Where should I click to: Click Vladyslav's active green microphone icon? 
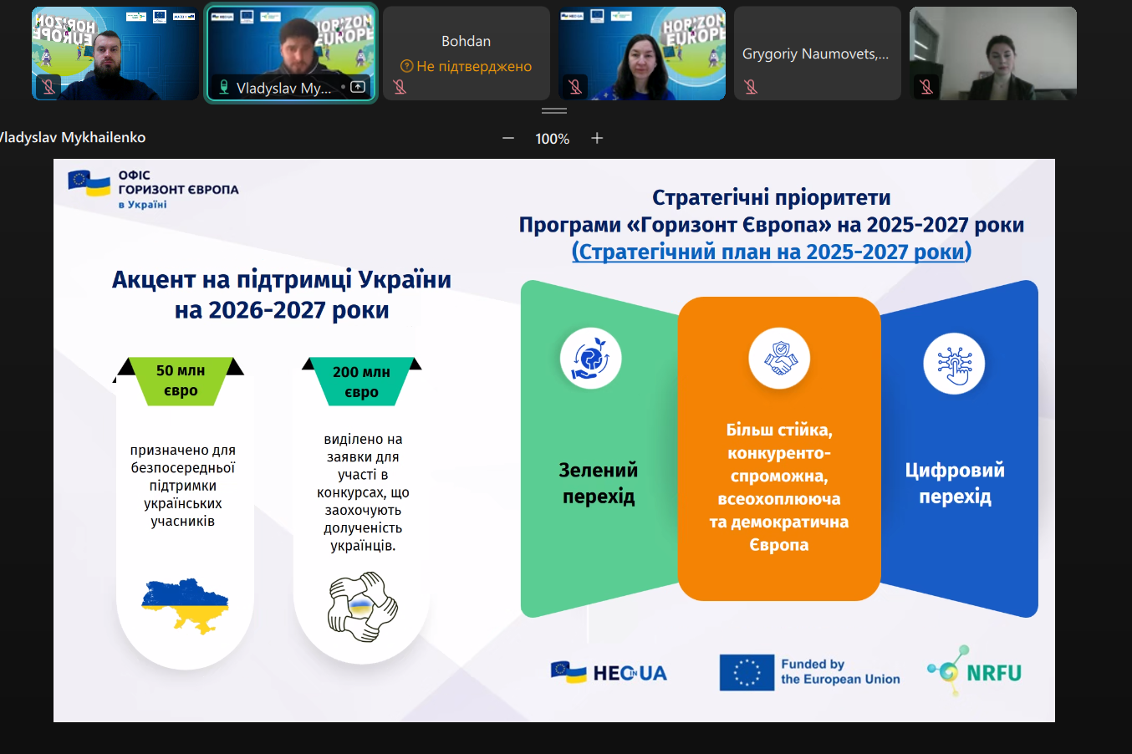click(223, 87)
